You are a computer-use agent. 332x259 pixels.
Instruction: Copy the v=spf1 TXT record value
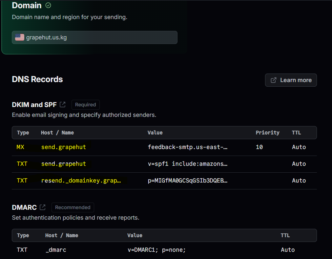pos(188,164)
